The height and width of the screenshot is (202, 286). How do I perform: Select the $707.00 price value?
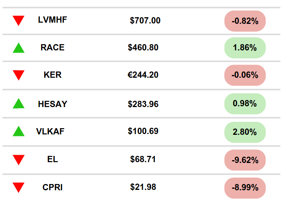[x=145, y=20]
